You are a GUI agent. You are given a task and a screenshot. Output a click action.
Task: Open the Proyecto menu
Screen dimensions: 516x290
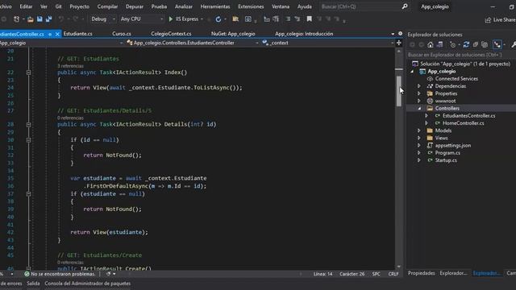click(79, 6)
